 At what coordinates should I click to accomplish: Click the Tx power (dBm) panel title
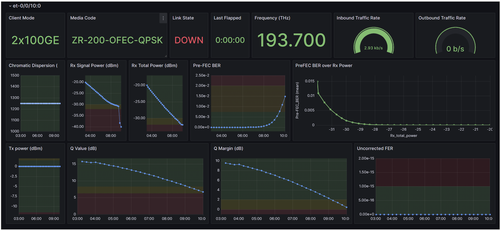point(25,148)
